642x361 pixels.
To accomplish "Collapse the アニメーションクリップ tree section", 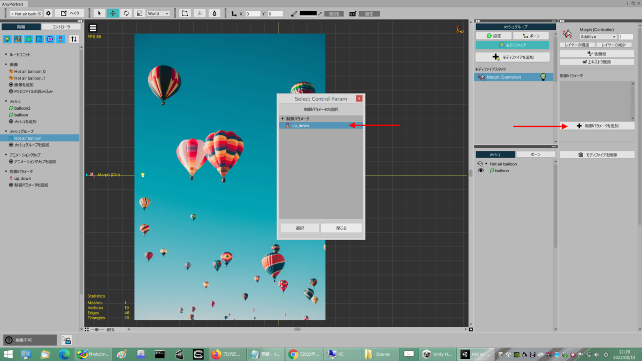I will click(x=6, y=155).
